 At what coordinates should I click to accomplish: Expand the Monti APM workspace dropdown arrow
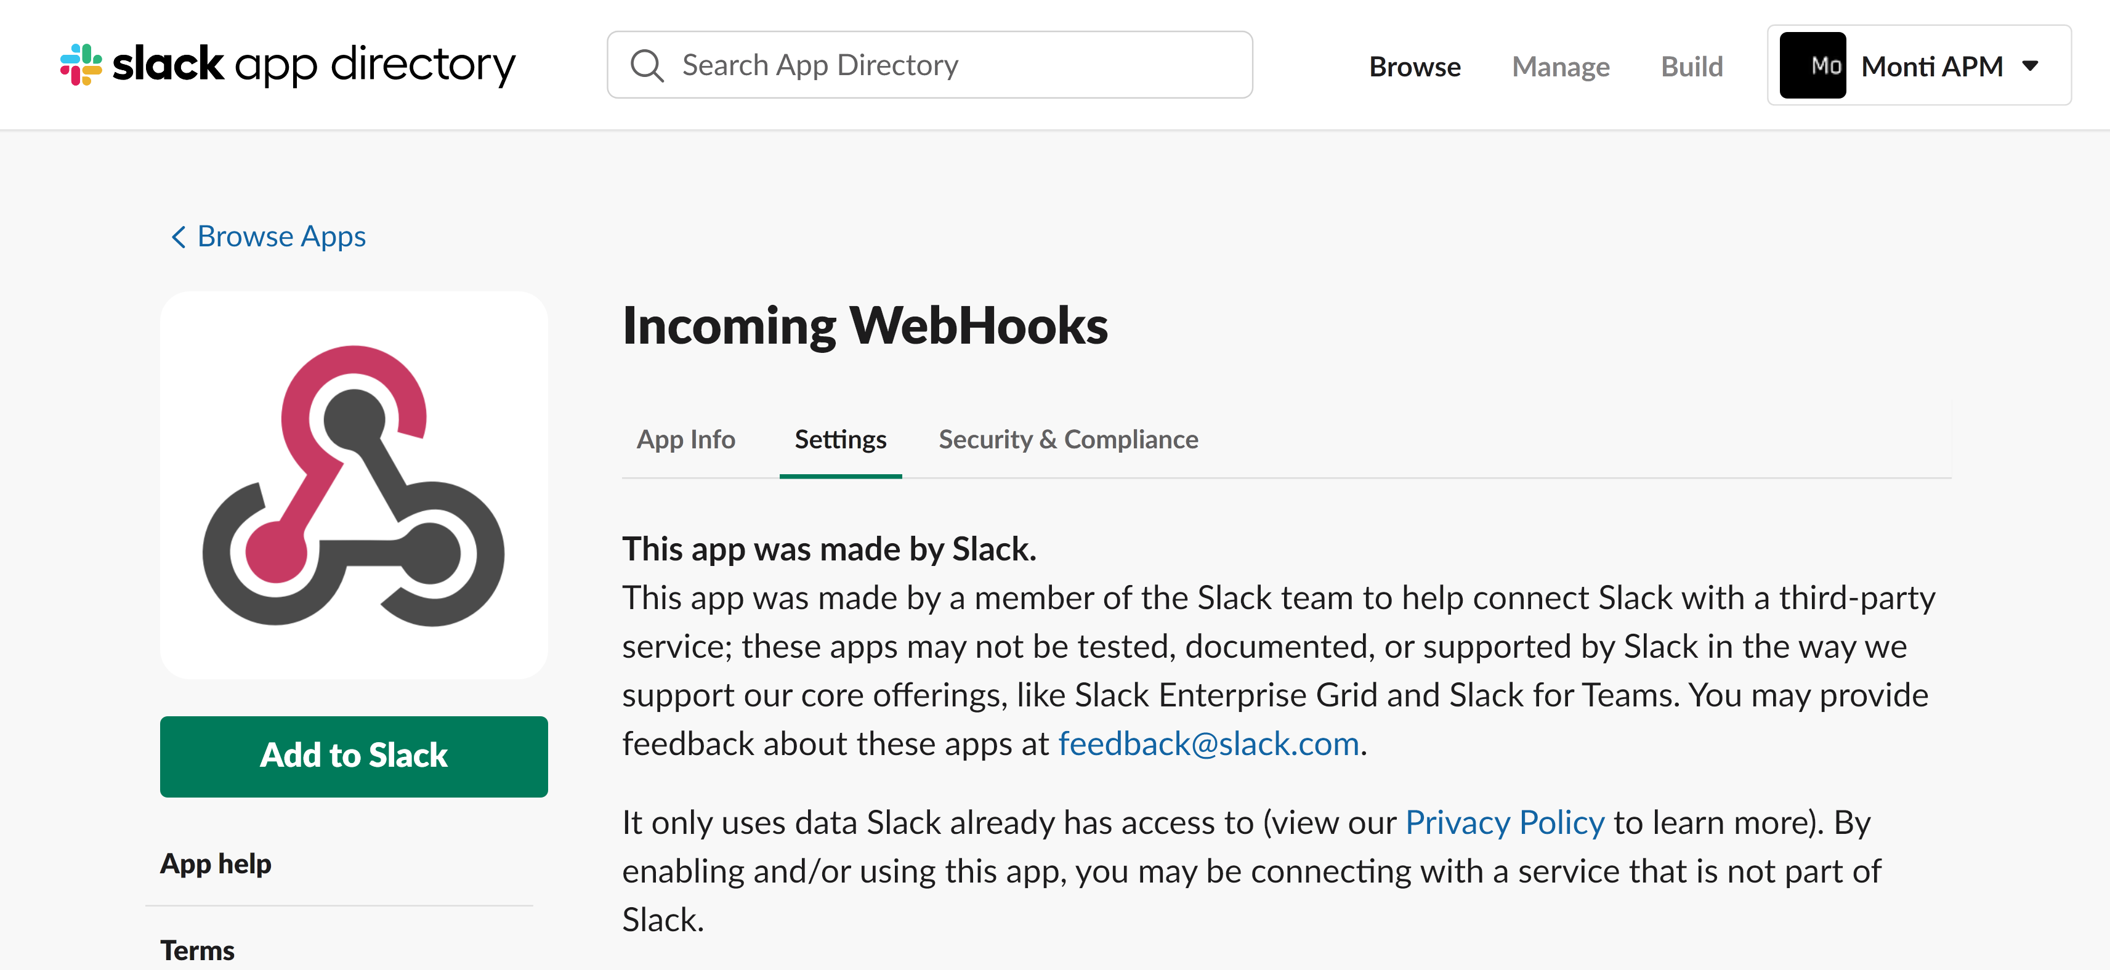[x=2030, y=65]
